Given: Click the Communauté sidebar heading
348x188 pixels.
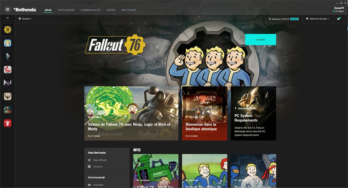Looking at the screenshot, I should point(96,177).
